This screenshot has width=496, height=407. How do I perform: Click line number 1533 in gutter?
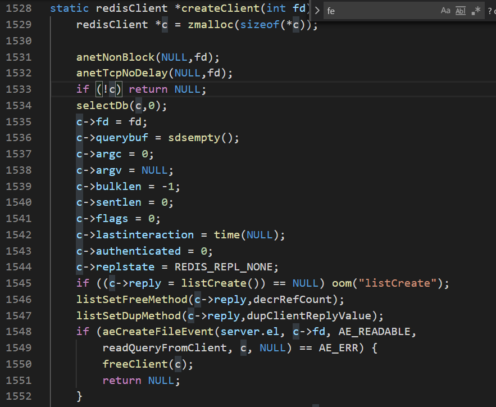point(19,89)
